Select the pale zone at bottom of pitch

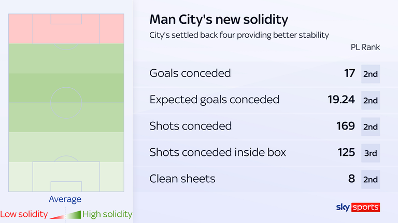click(x=66, y=177)
